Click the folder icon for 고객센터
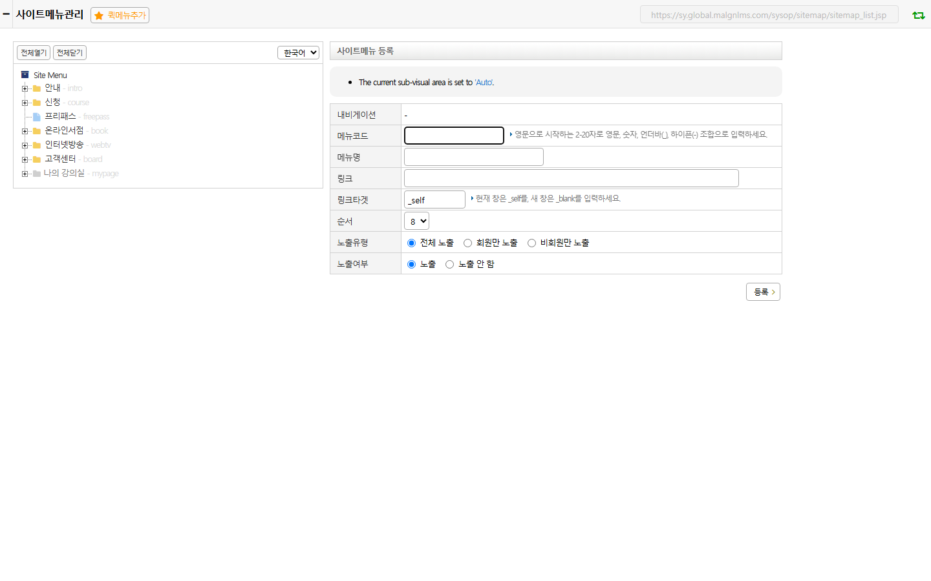931x581 pixels. point(37,159)
